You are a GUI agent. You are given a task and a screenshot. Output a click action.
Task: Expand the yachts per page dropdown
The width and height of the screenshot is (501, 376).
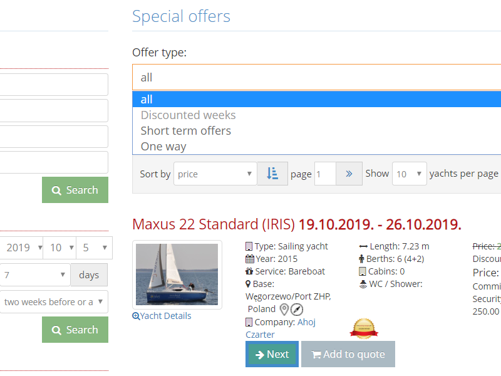coord(409,174)
